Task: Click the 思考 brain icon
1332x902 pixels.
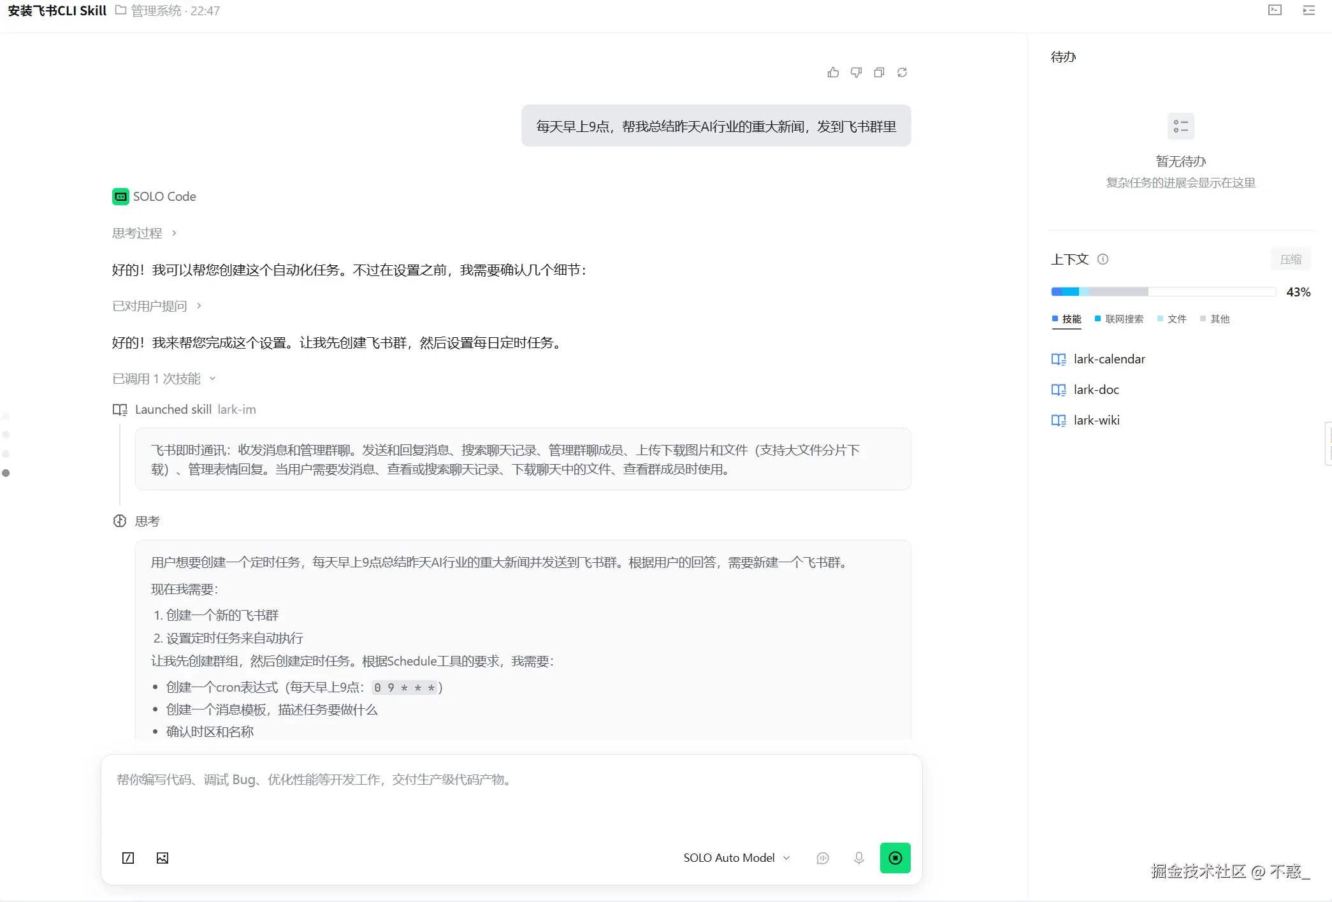Action: click(x=120, y=521)
